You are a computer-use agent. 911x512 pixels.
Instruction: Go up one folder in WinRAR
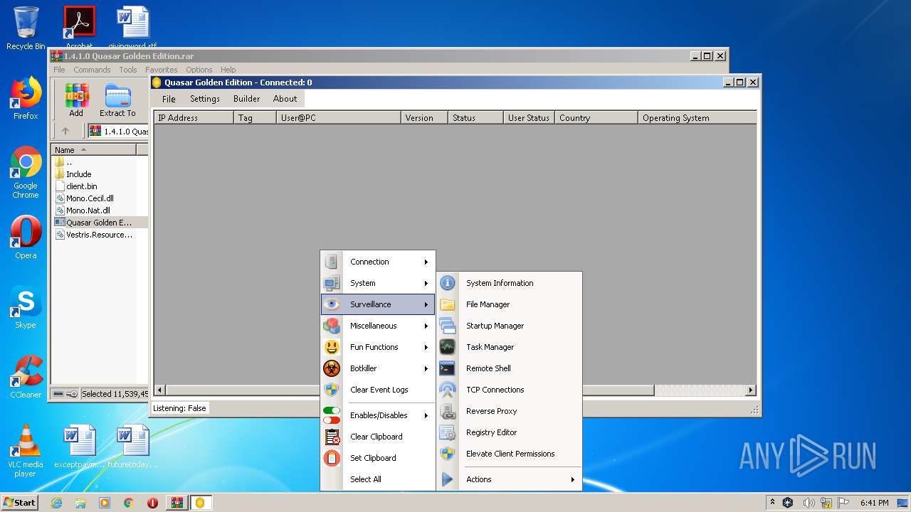[65, 131]
